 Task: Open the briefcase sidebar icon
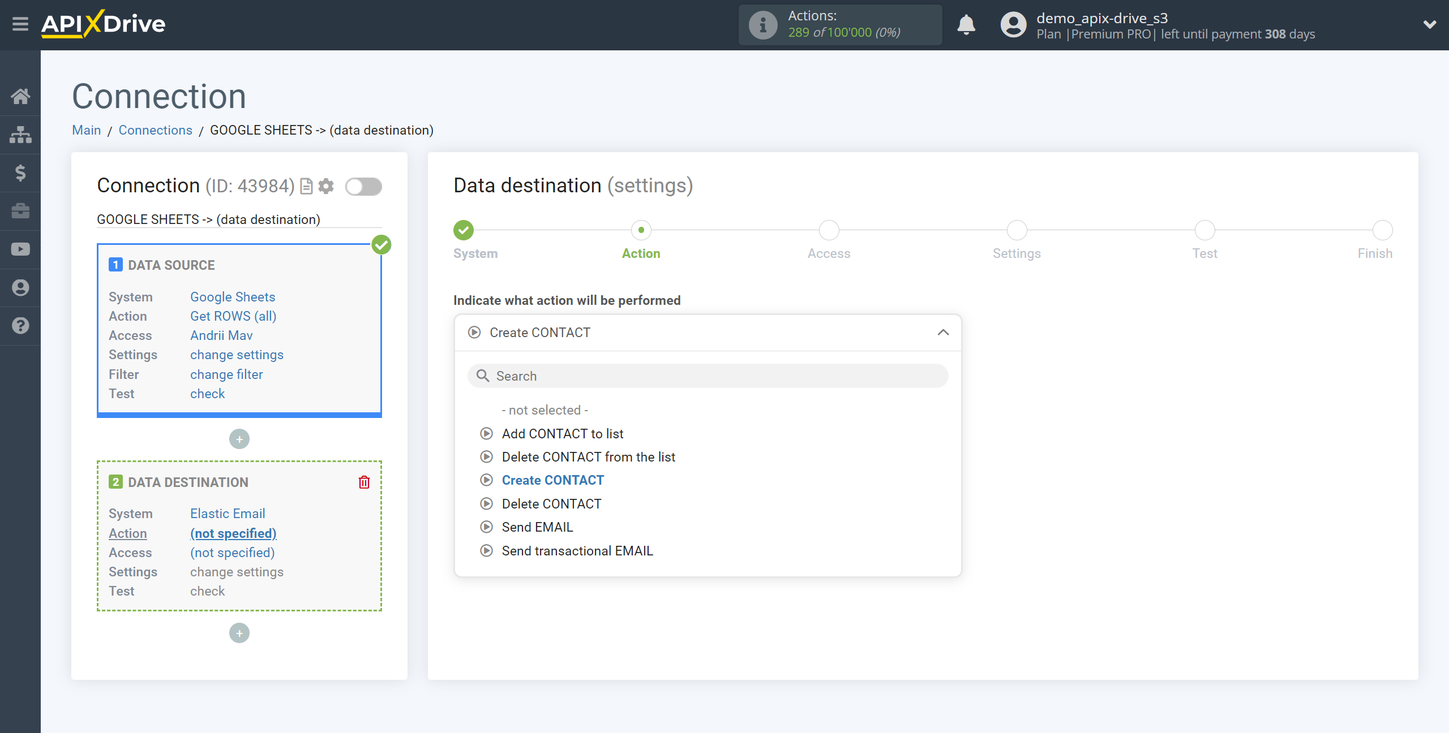(20, 211)
